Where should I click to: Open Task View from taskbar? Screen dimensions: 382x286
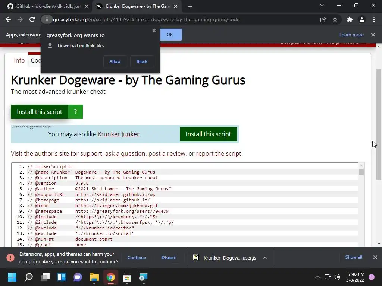(x=45, y=277)
